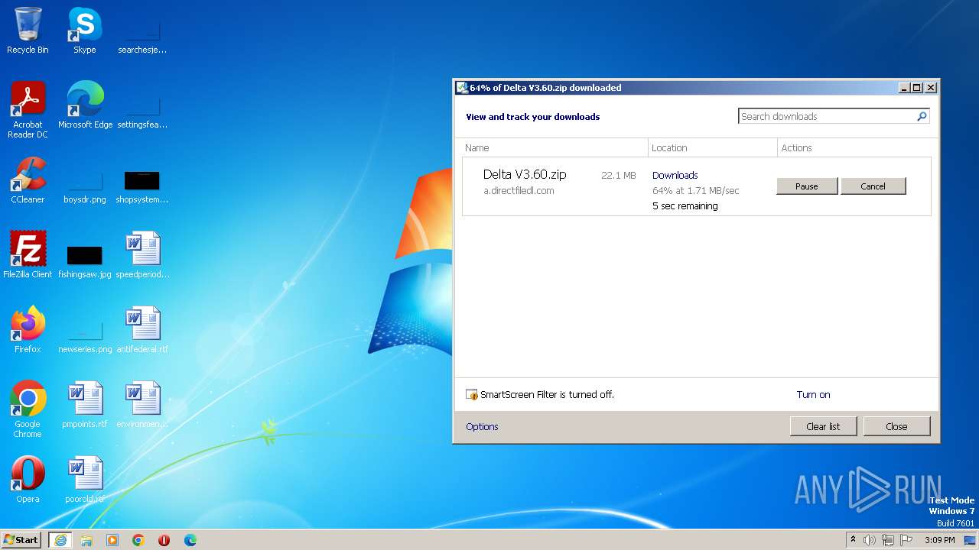Select the antifederal.rtf document icon
This screenshot has width=979, height=550.
[142, 330]
